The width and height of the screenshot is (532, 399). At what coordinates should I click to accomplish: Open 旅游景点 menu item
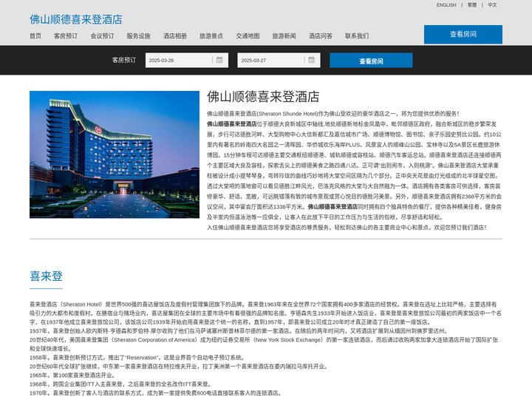point(211,36)
